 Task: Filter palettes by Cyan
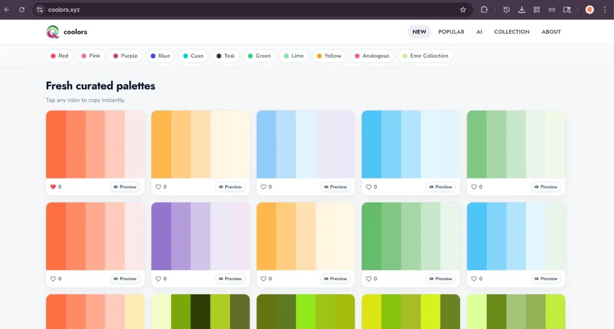click(193, 56)
